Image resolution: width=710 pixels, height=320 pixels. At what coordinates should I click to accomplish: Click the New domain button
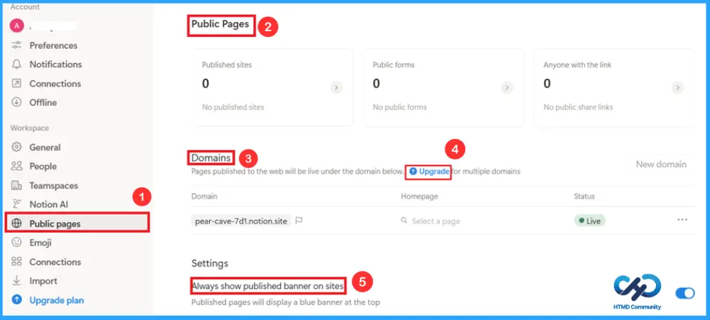point(661,165)
